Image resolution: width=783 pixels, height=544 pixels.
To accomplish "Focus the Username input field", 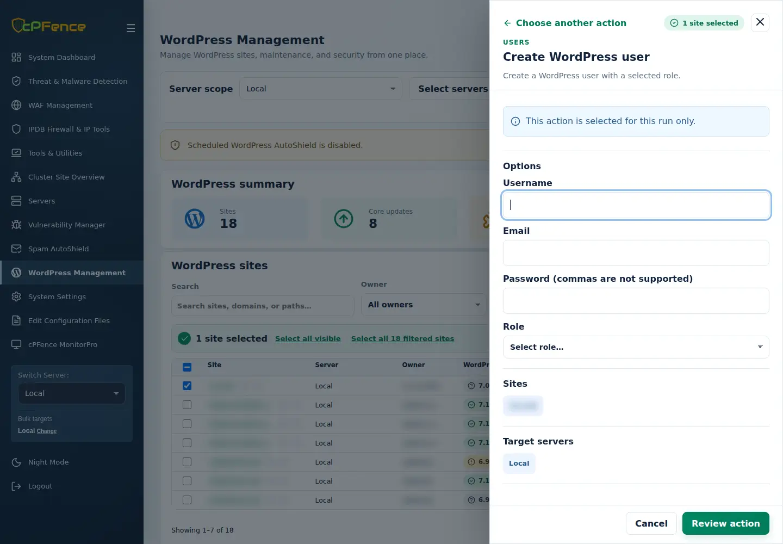I will coord(636,205).
